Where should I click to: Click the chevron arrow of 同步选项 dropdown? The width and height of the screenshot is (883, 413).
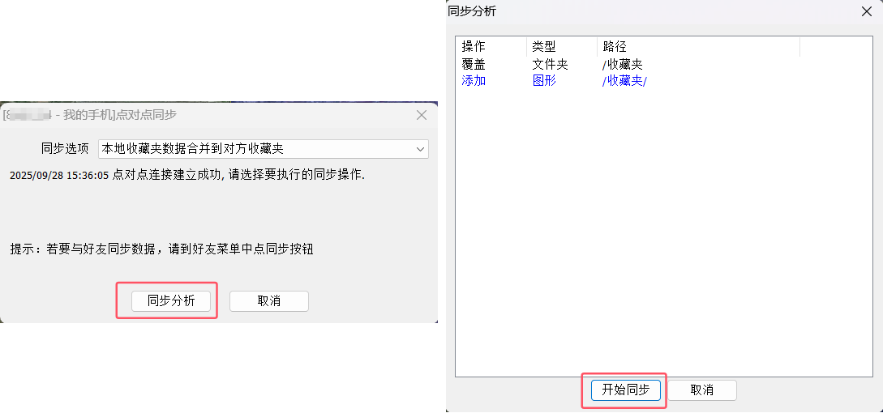[420, 149]
